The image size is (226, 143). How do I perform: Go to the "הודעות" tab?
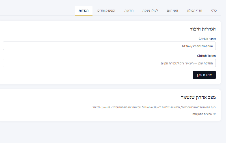point(129,10)
